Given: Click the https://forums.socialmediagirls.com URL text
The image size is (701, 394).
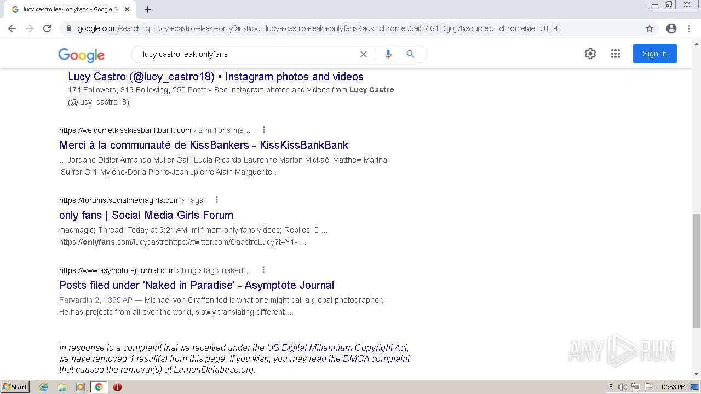Looking at the screenshot, I should [x=119, y=200].
